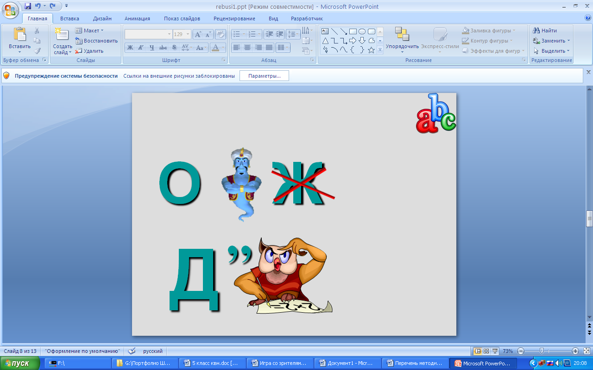Switch to the Вставка tab
593x370 pixels.
tap(69, 18)
